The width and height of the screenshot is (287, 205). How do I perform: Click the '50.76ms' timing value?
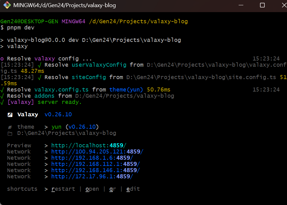pyautogui.click(x=159, y=90)
